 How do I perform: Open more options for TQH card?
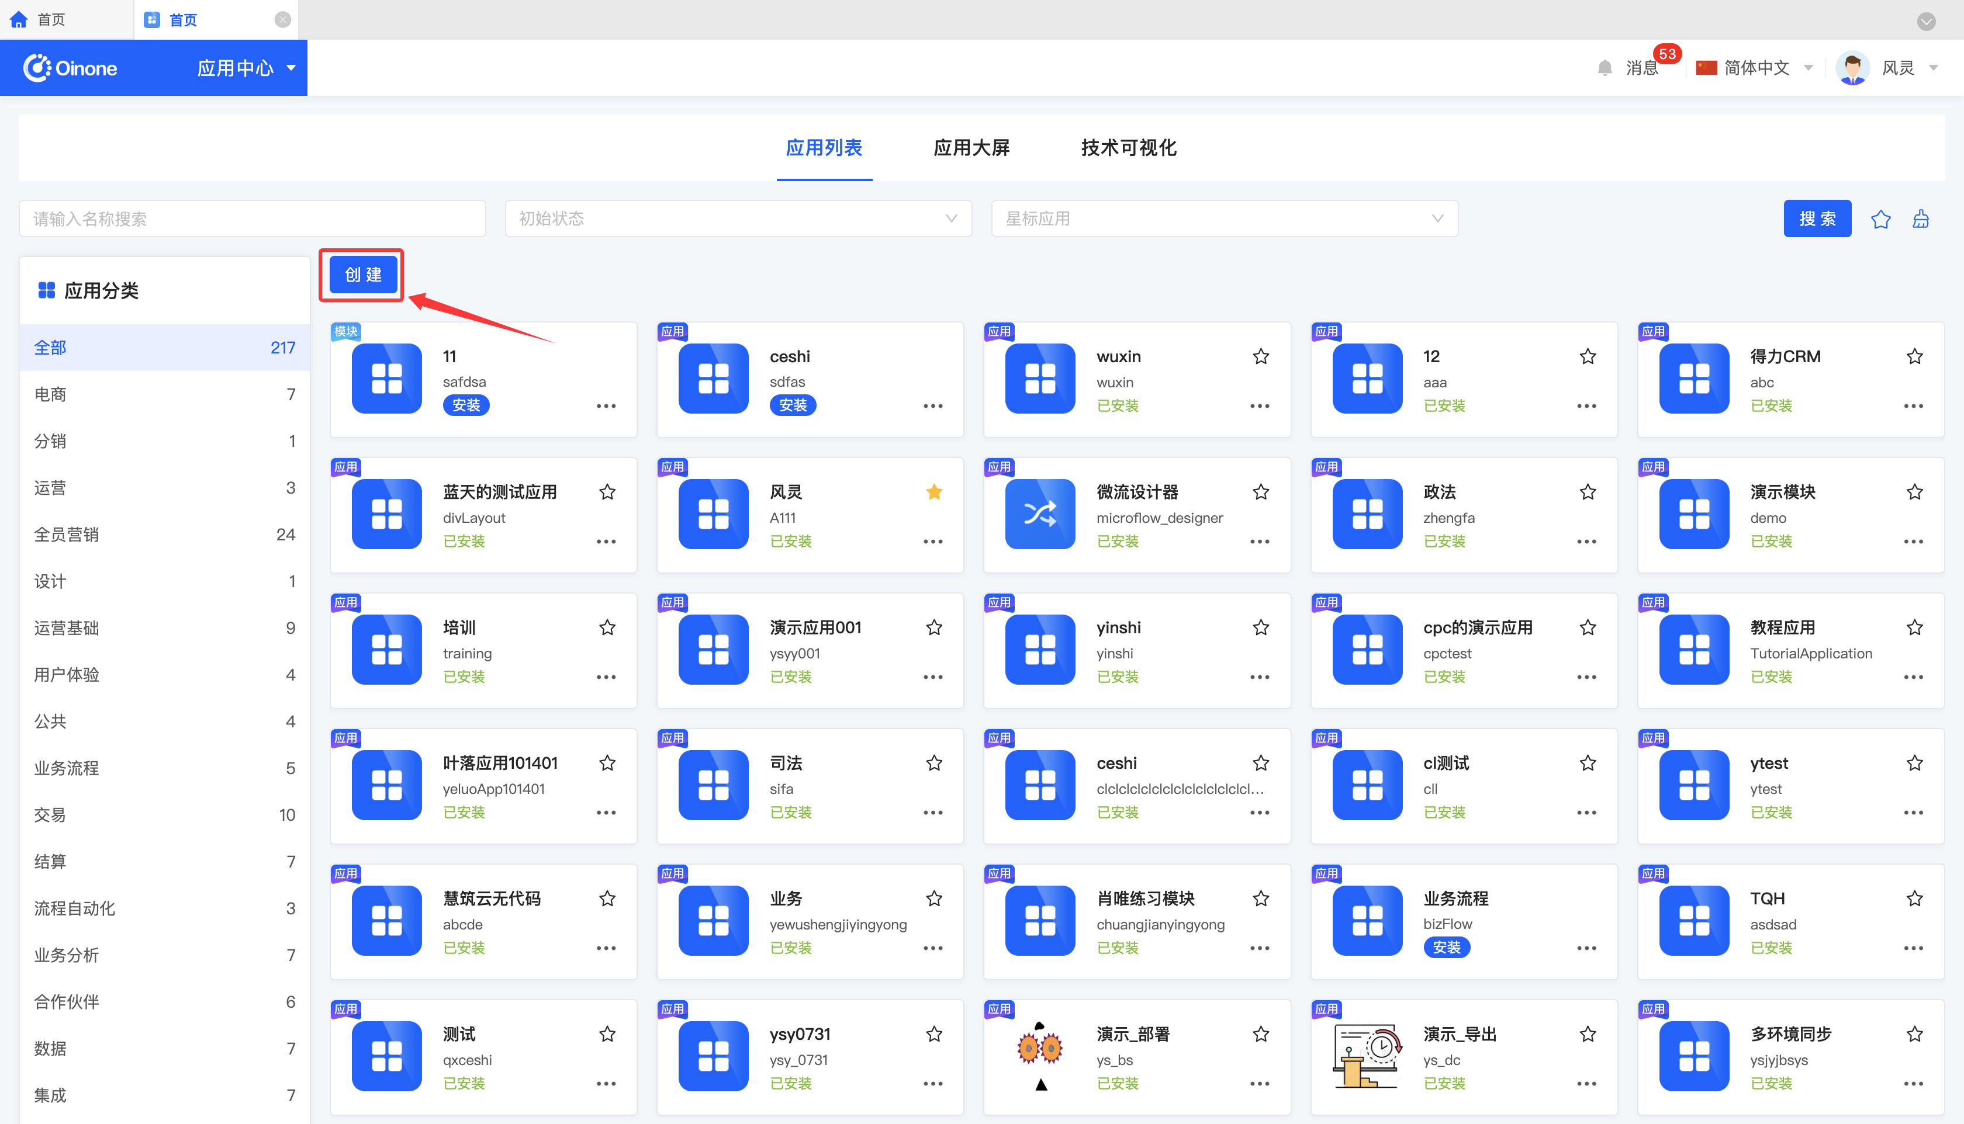click(1914, 948)
